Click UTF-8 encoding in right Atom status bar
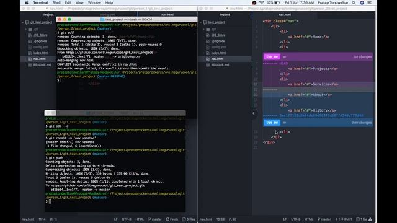 (x=295, y=219)
